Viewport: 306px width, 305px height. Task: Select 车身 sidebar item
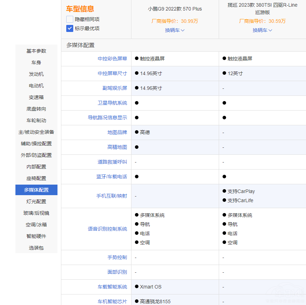pos(36,62)
